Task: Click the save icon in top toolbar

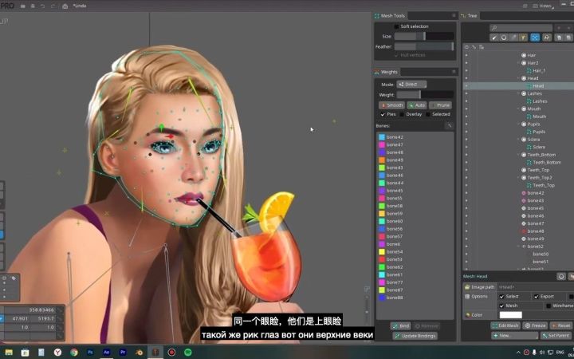Action: tap(33, 6)
